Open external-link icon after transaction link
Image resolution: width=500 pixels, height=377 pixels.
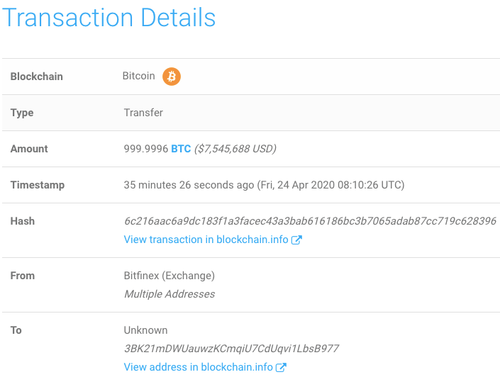pyautogui.click(x=296, y=240)
